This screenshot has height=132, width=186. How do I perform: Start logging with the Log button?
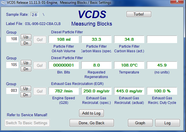tap(168, 123)
